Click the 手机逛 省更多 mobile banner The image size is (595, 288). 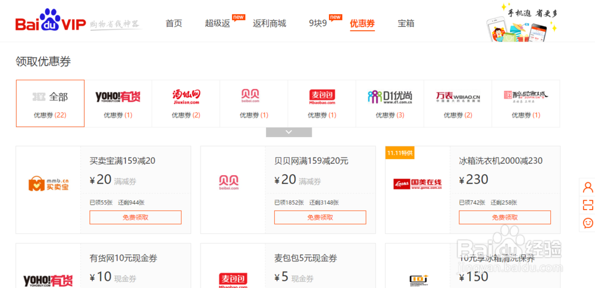[522, 23]
